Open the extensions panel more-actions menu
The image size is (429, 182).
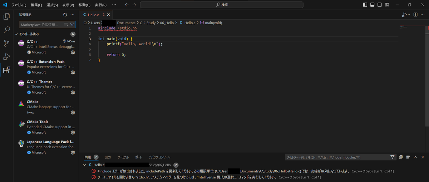[x=73, y=15]
